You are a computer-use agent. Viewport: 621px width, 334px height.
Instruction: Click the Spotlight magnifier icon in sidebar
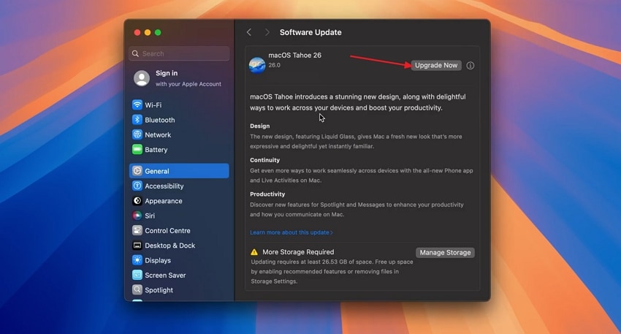137,289
